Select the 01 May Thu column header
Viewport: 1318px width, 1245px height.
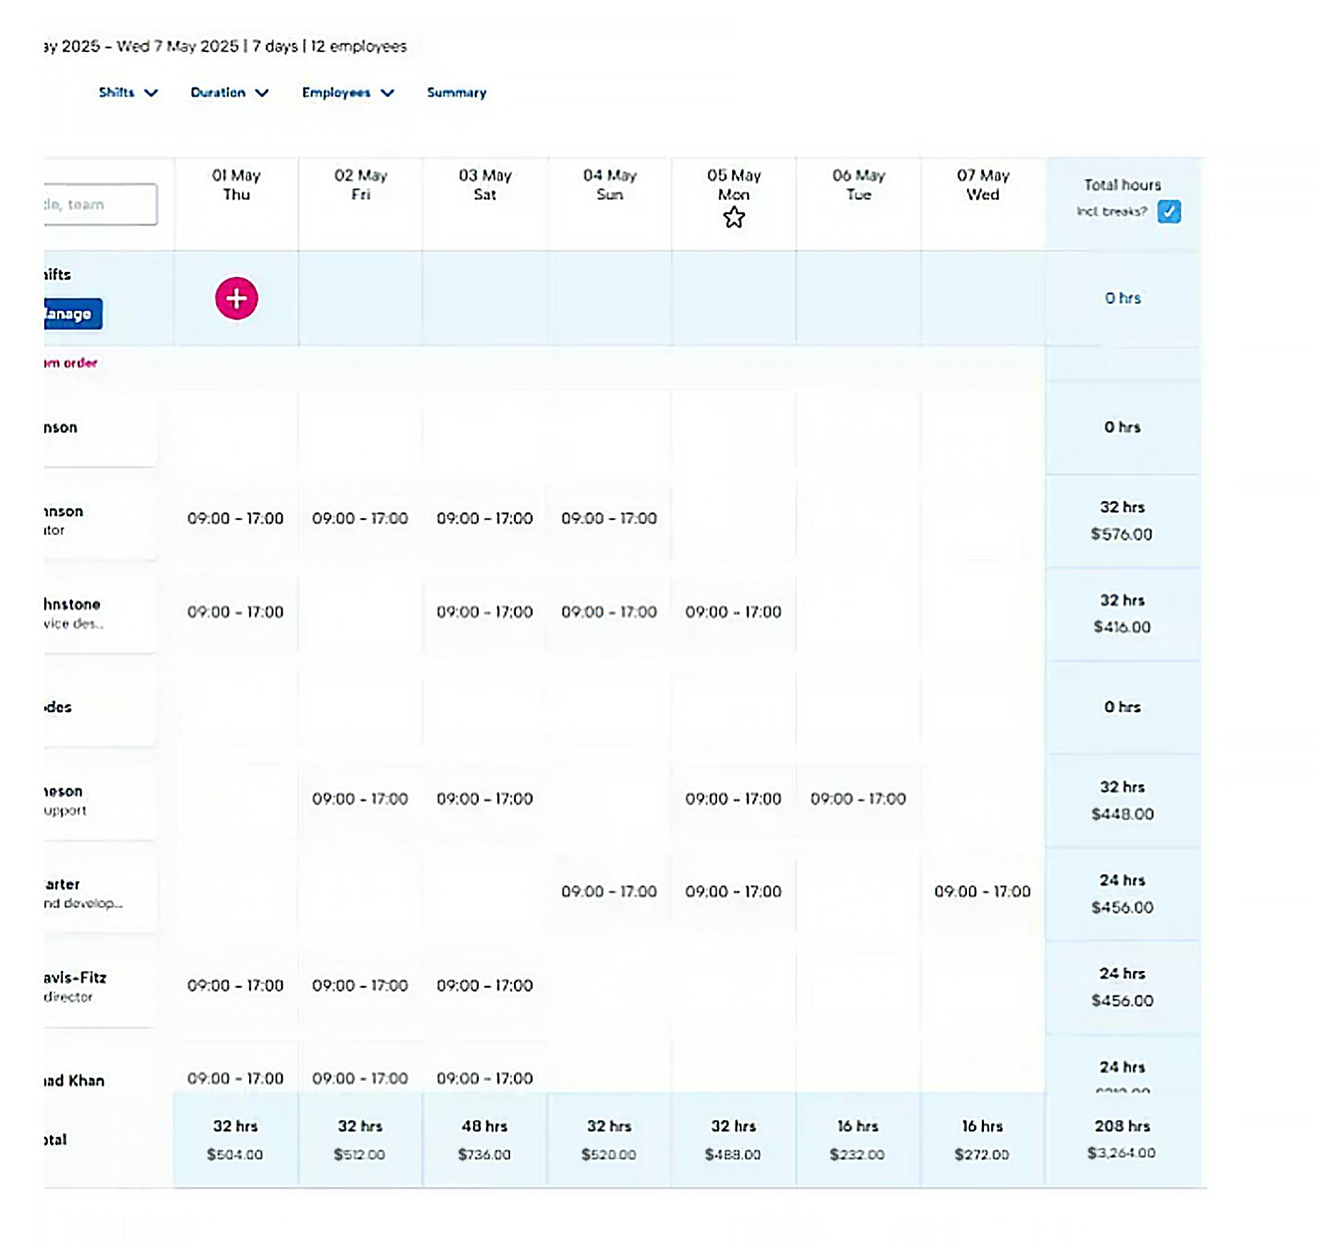236,185
